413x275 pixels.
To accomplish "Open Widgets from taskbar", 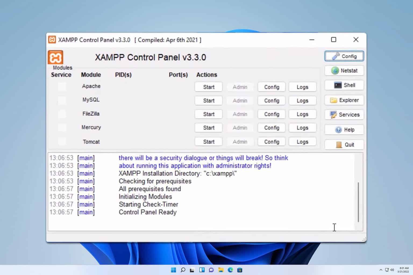I will pos(202,270).
